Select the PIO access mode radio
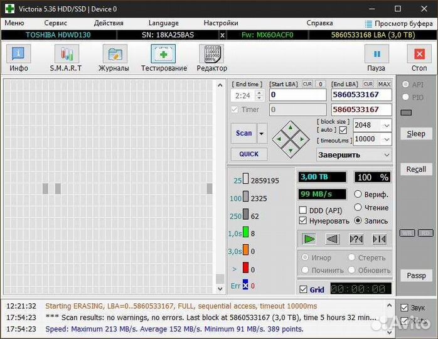The height and width of the screenshot is (339, 438). click(405, 97)
